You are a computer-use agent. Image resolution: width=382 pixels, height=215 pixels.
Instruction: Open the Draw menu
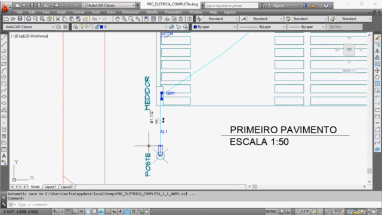(x=111, y=12)
